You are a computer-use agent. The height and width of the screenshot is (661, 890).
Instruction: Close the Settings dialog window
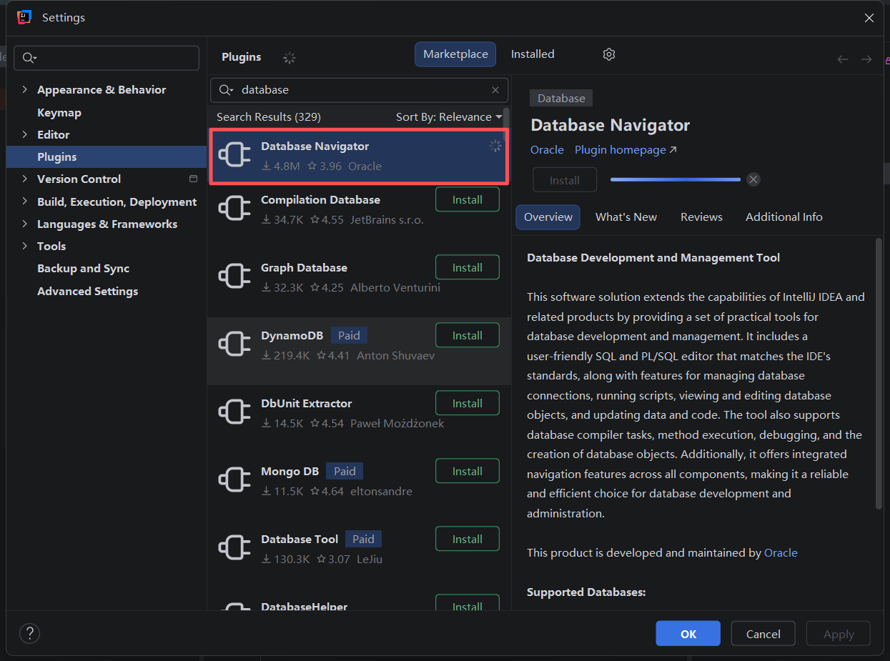869,18
